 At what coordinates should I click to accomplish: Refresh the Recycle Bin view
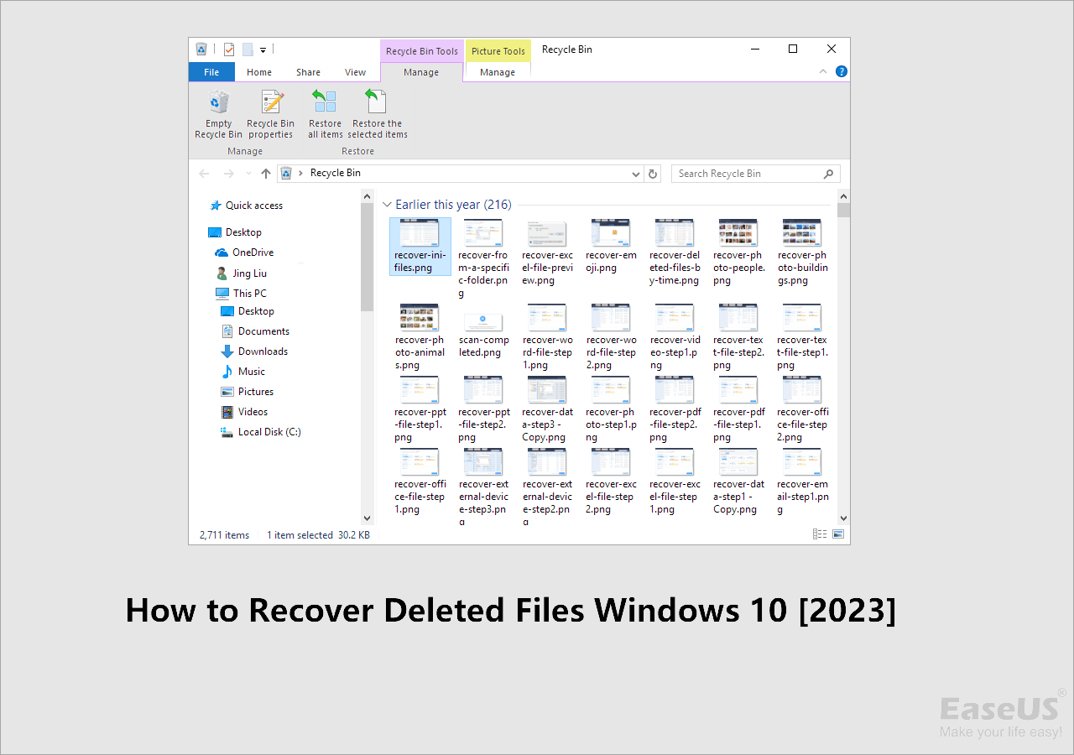click(654, 174)
